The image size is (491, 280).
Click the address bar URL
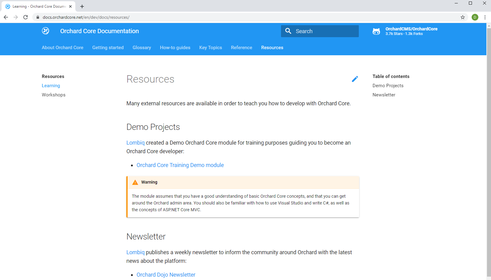[86, 17]
